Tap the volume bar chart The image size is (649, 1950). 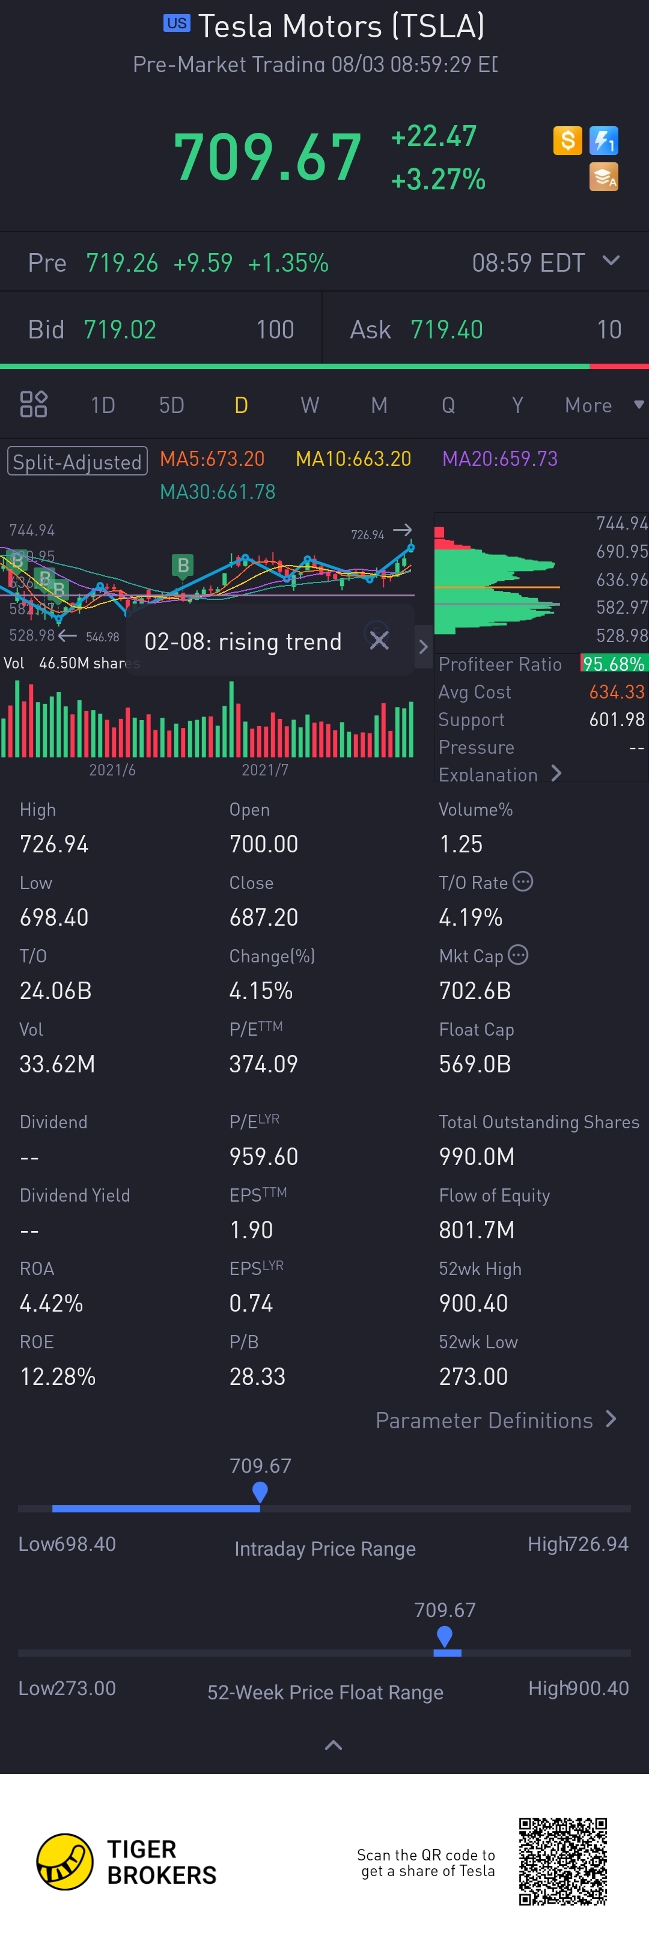[207, 719]
